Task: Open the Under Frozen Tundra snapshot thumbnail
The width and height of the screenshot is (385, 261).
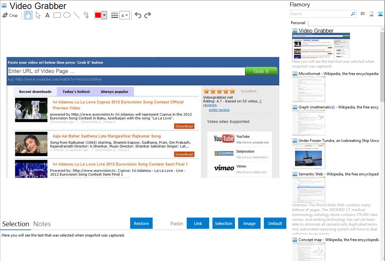Action: [309, 156]
